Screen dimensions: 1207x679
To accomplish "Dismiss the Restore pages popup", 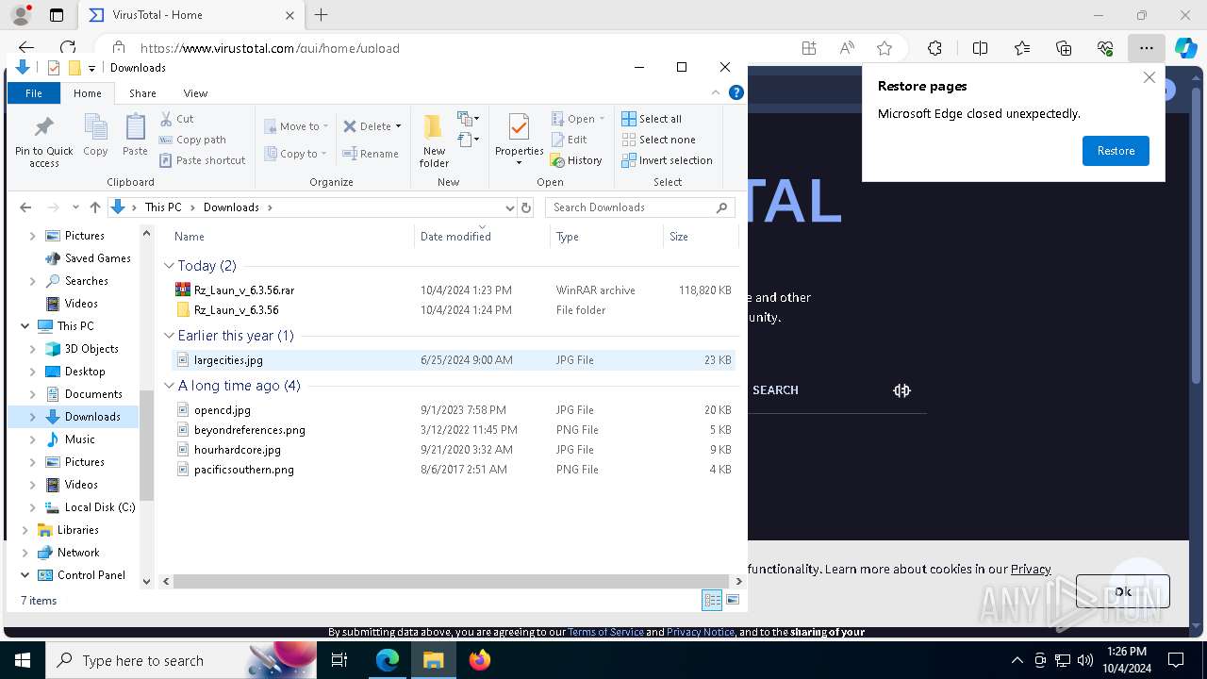I will point(1149,77).
